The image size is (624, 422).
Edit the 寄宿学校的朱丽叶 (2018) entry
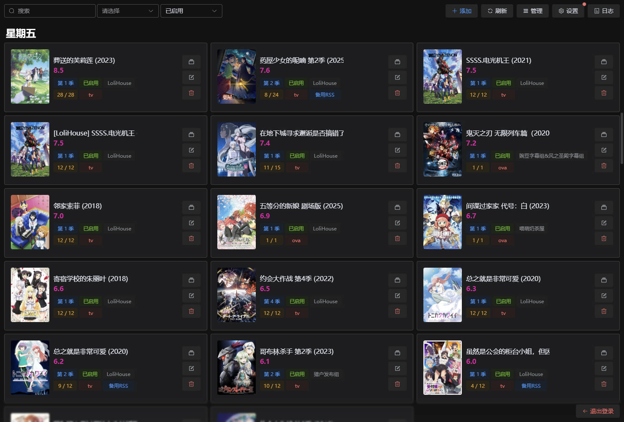191,296
